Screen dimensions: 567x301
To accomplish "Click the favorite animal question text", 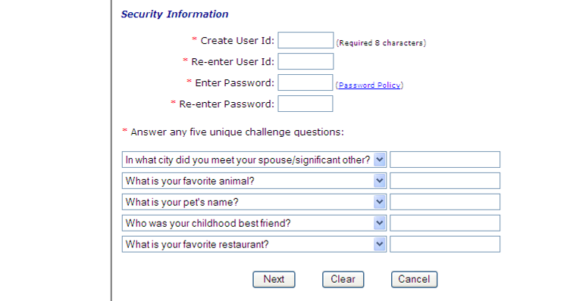I will click(x=190, y=181).
